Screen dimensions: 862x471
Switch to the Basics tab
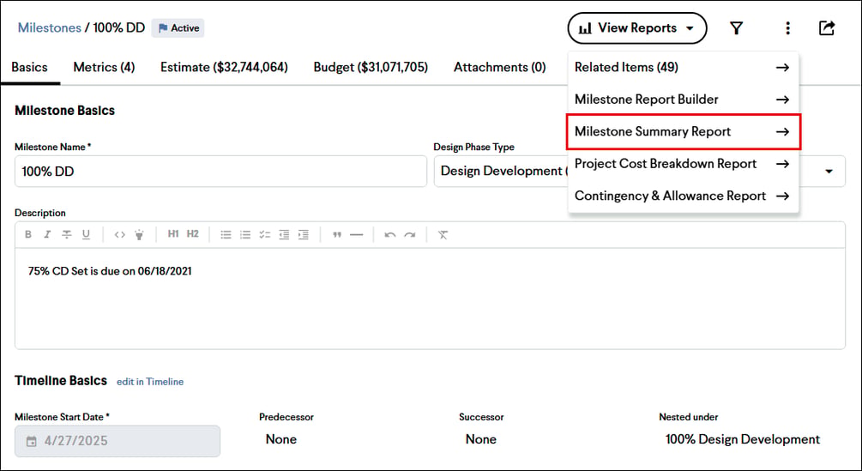click(x=30, y=67)
